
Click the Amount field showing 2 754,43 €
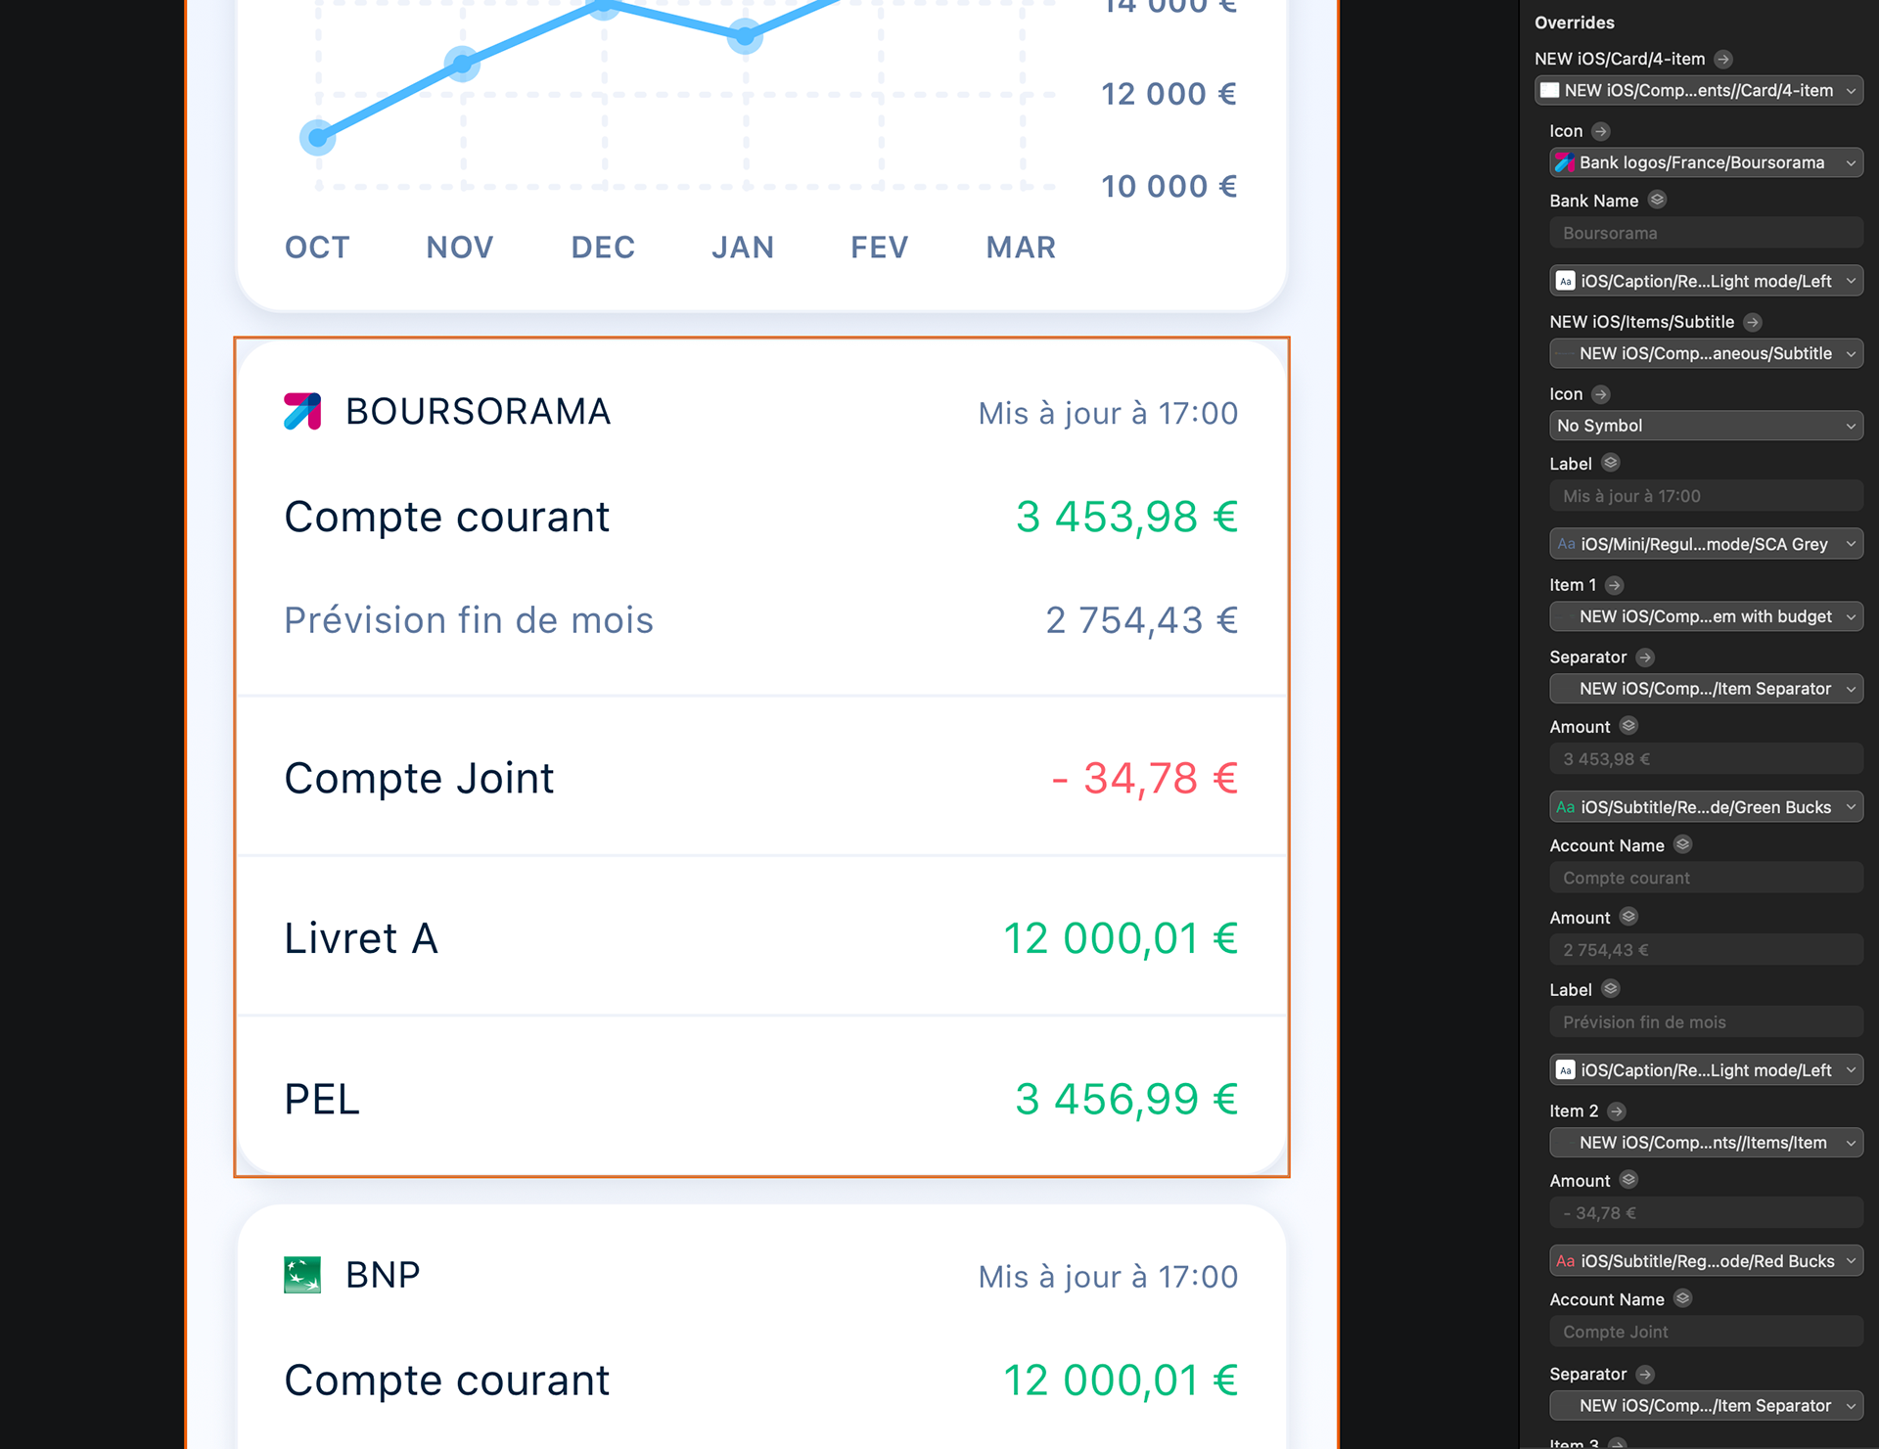pyautogui.click(x=1706, y=950)
